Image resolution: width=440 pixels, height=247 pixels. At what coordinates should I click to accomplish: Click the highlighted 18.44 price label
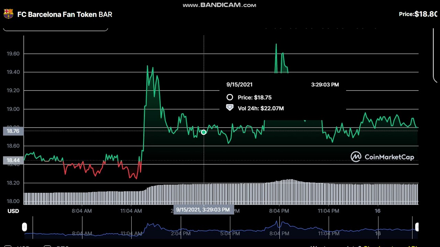click(13, 160)
